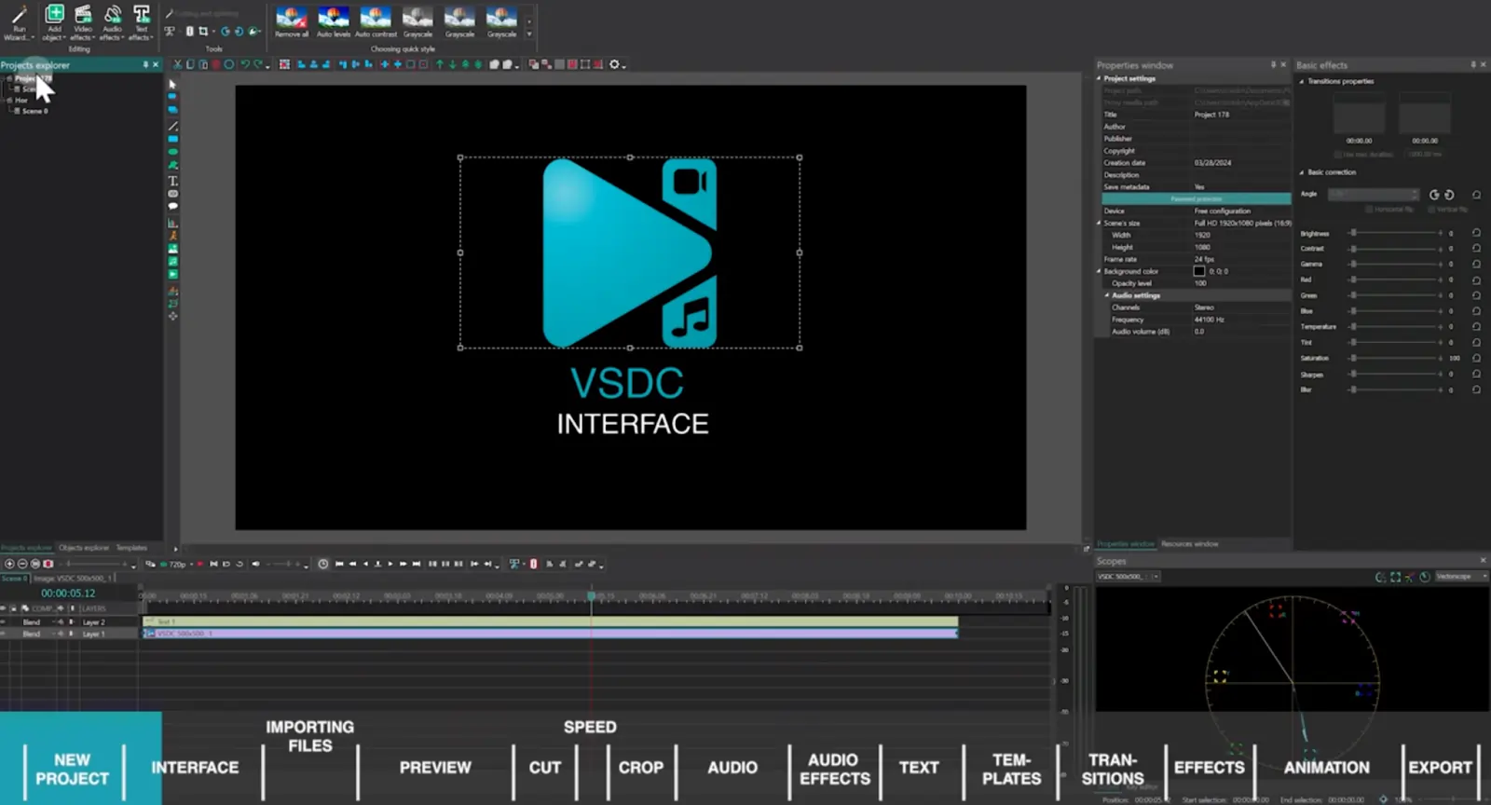
Task: Apply the Remove all quick style
Action: click(x=291, y=21)
